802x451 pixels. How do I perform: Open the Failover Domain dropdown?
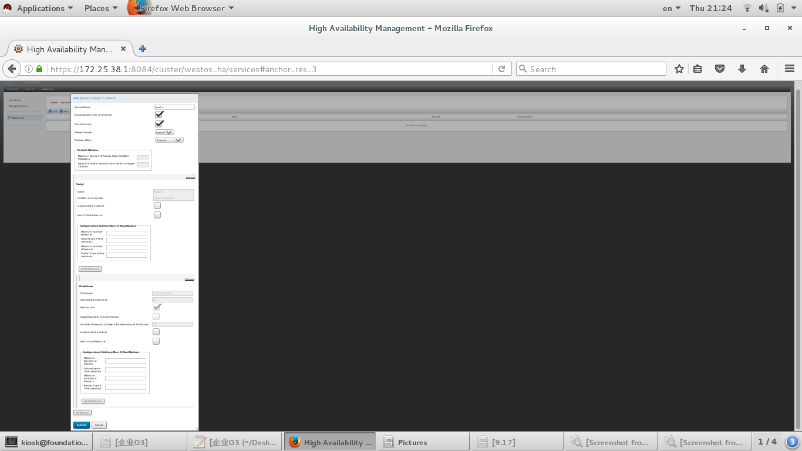click(164, 132)
